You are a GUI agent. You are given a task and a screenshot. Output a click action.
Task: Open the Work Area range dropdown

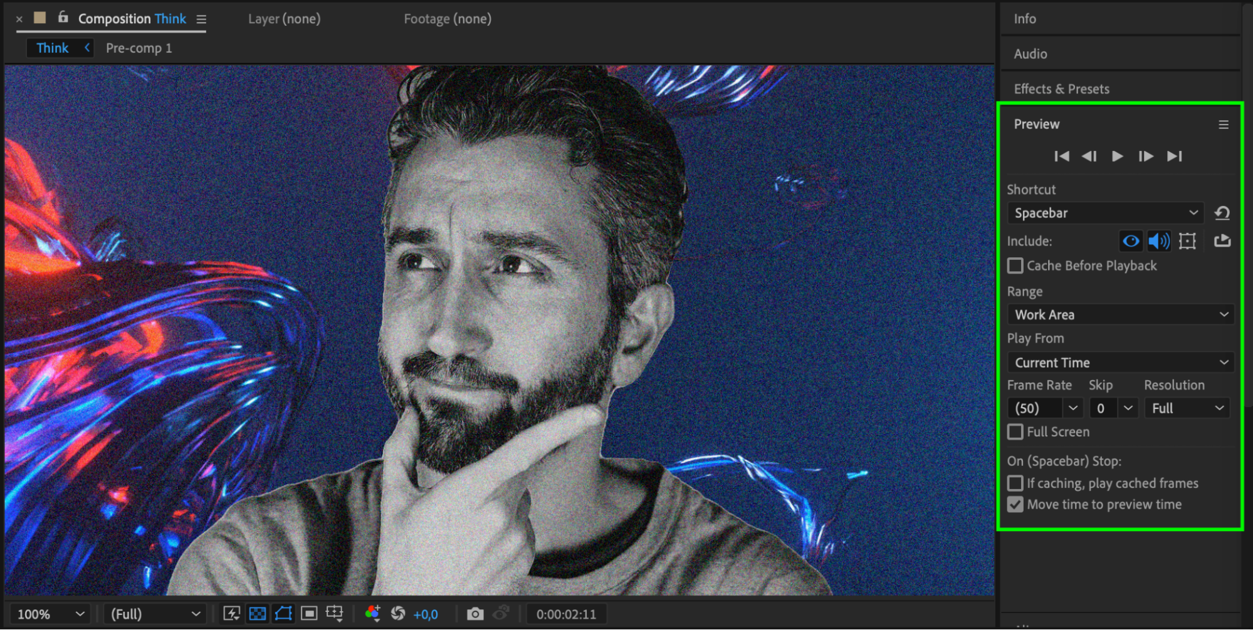click(x=1120, y=314)
